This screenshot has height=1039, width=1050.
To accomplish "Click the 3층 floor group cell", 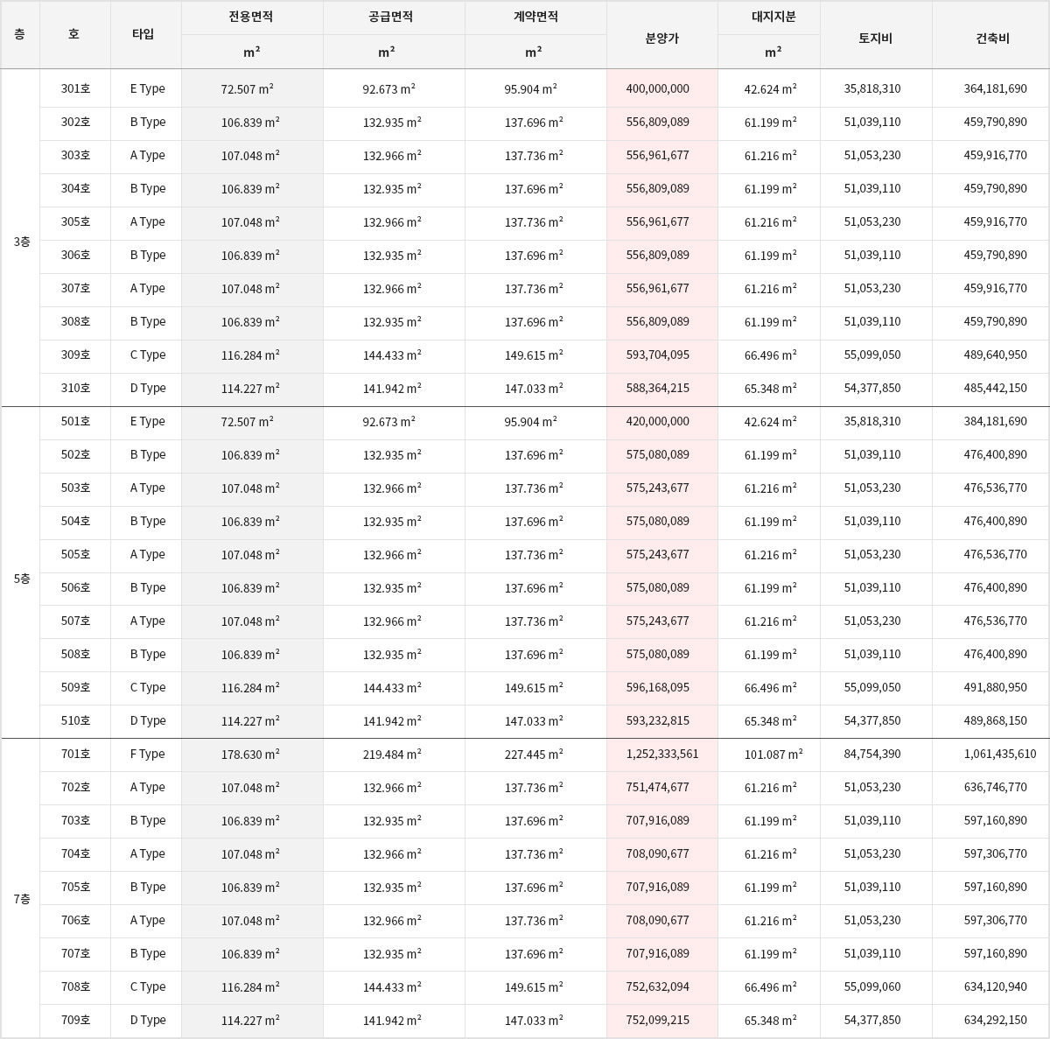I will [x=21, y=241].
